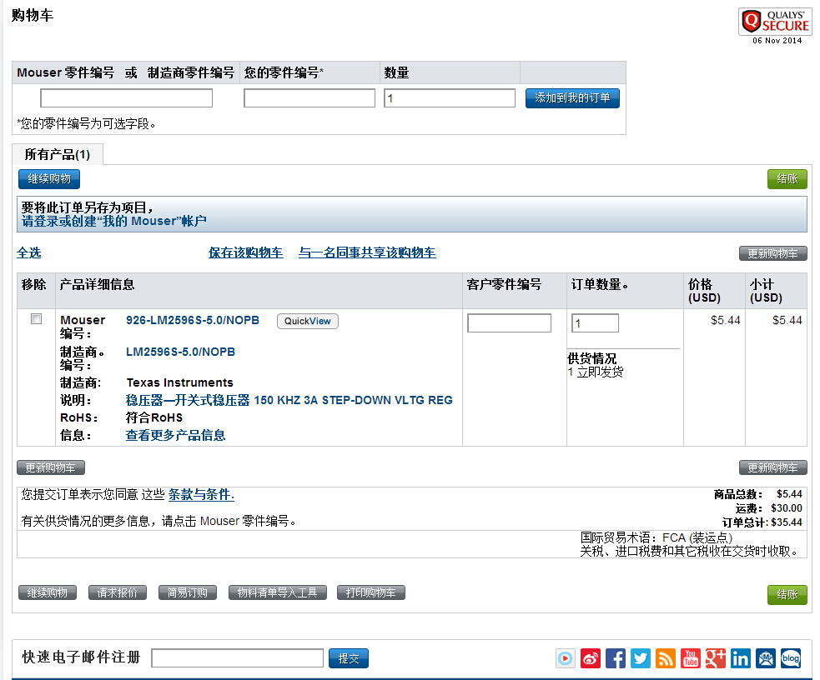
Task: Click the 1 立即发货 availability text
Action: point(596,372)
